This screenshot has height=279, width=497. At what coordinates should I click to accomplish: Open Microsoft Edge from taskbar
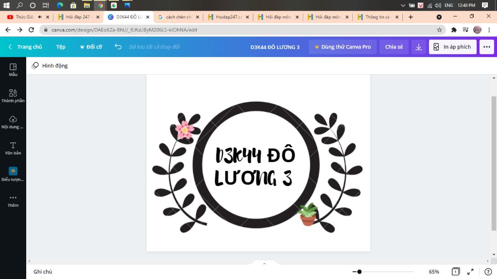point(60,5)
